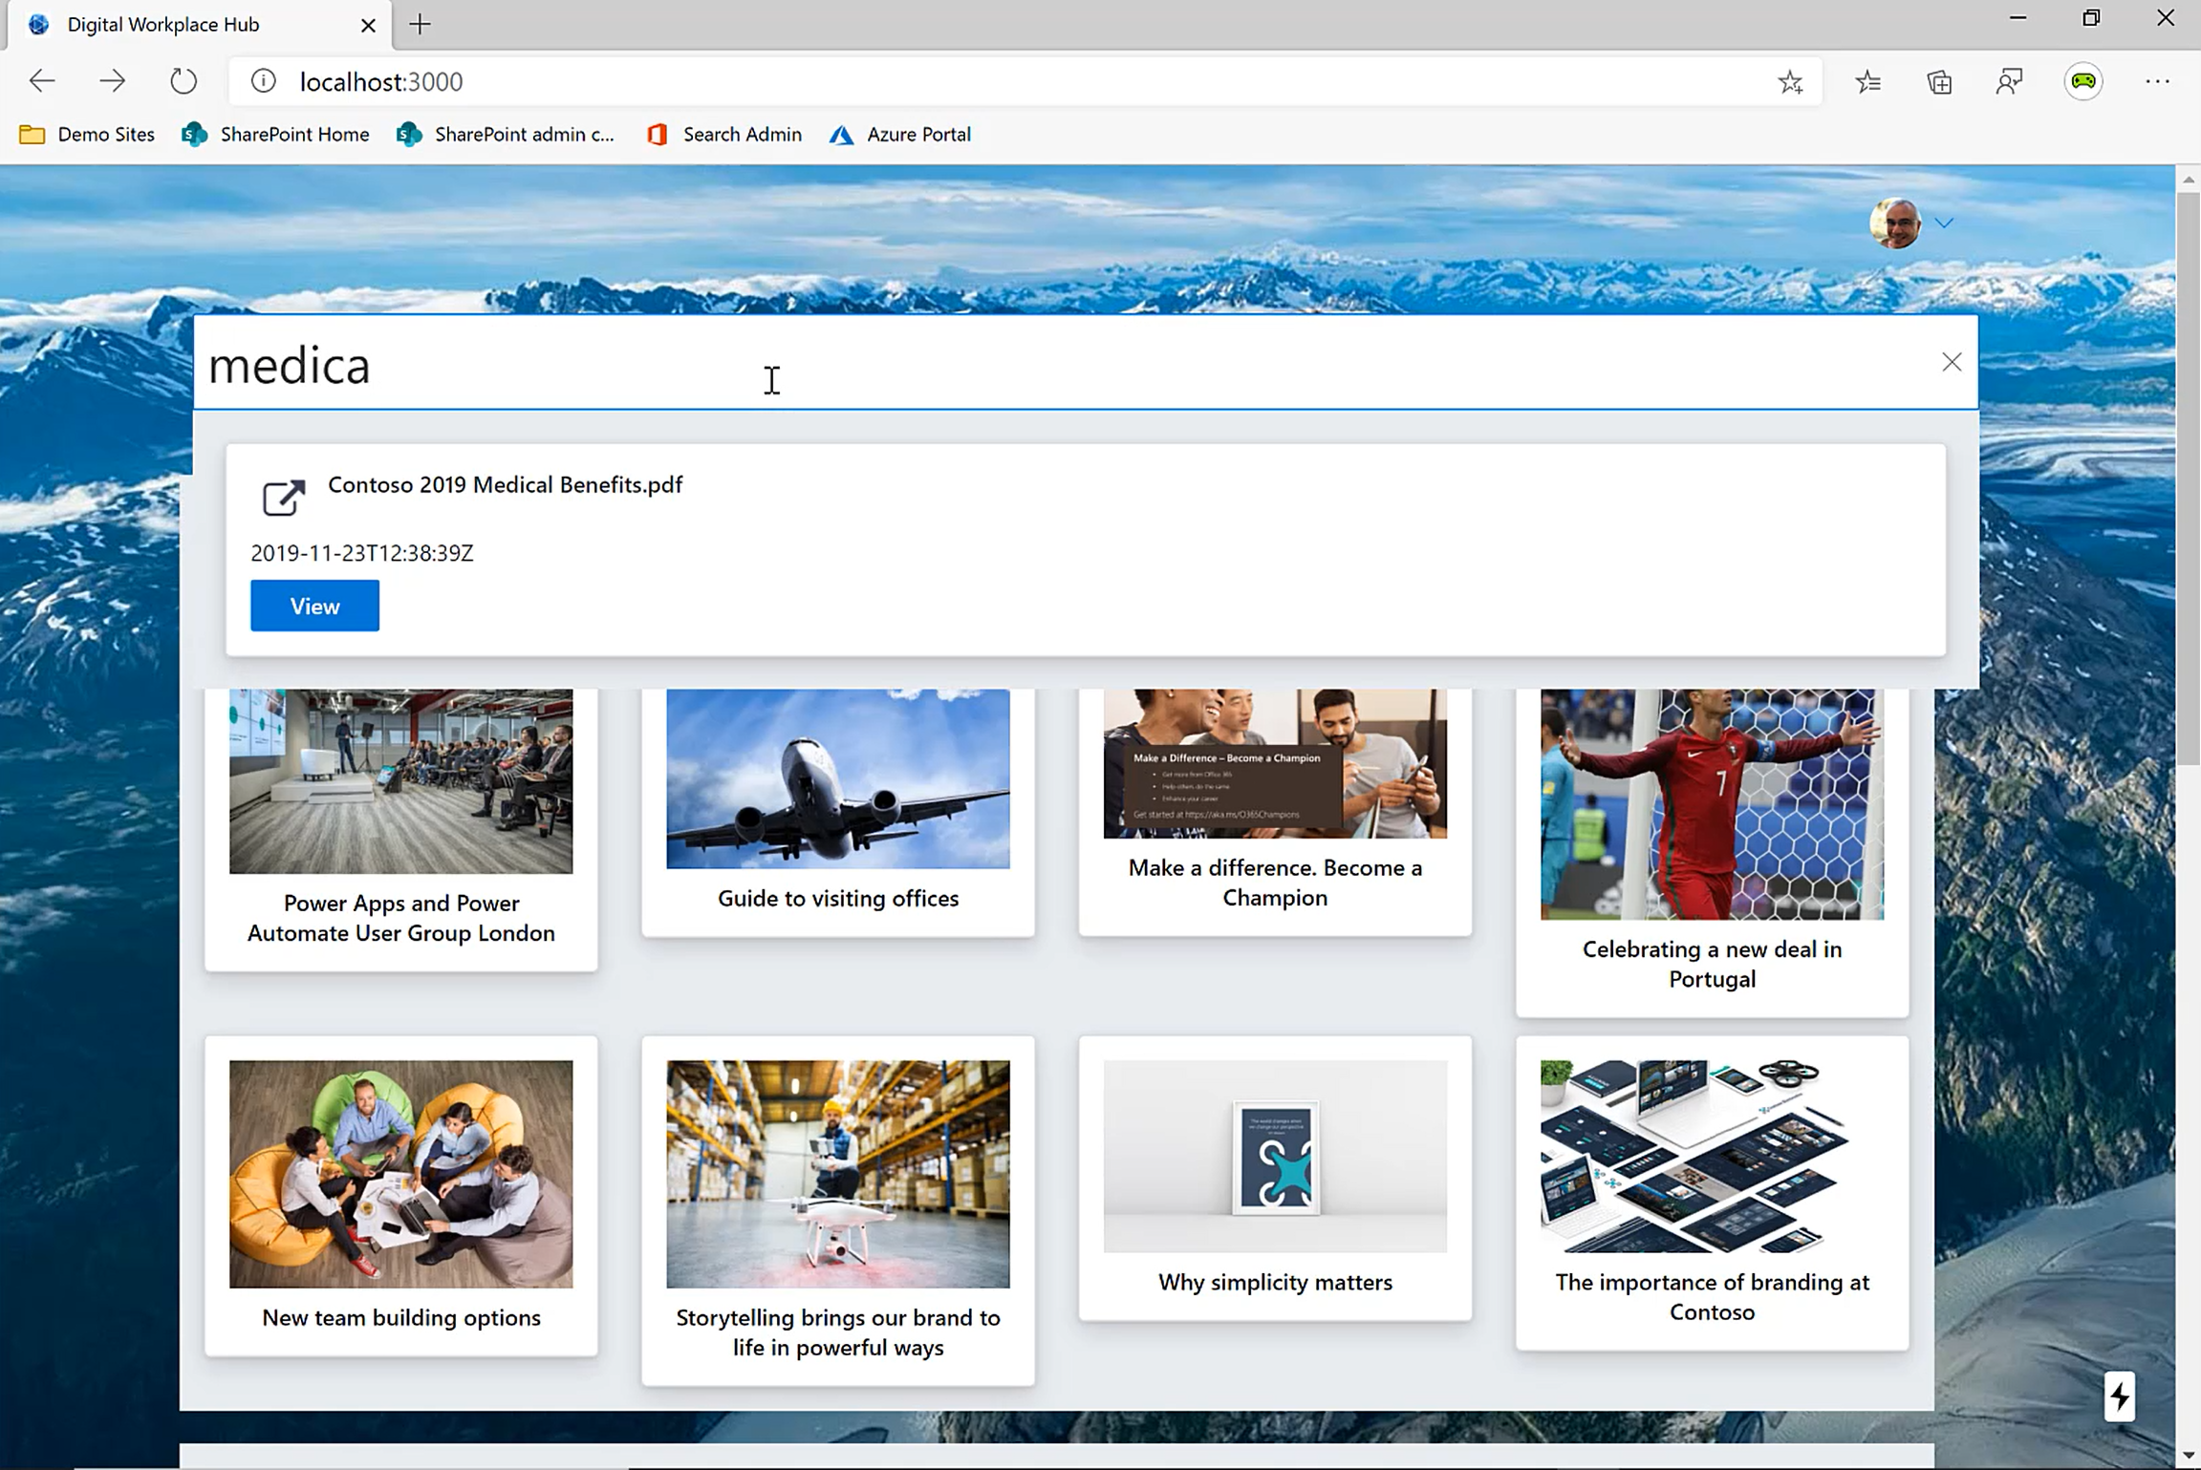Viewport: 2201px width, 1470px height.
Task: Open the airplane image news card
Action: pos(838,778)
